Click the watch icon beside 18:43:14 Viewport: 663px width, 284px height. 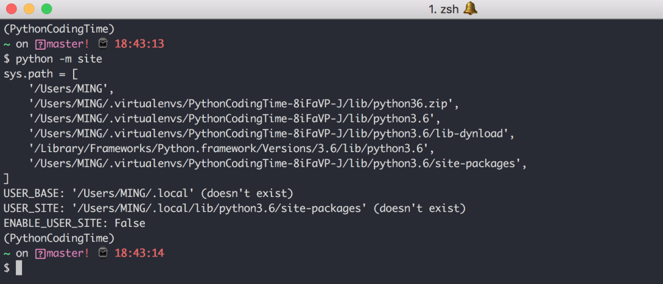103,253
